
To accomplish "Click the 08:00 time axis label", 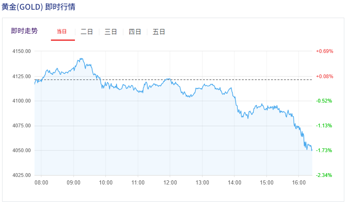I will pos(41,183).
